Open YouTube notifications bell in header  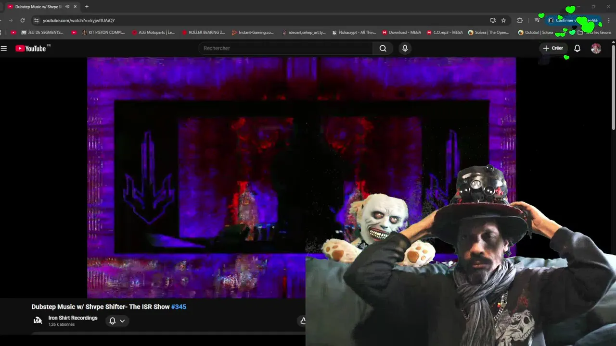577,48
